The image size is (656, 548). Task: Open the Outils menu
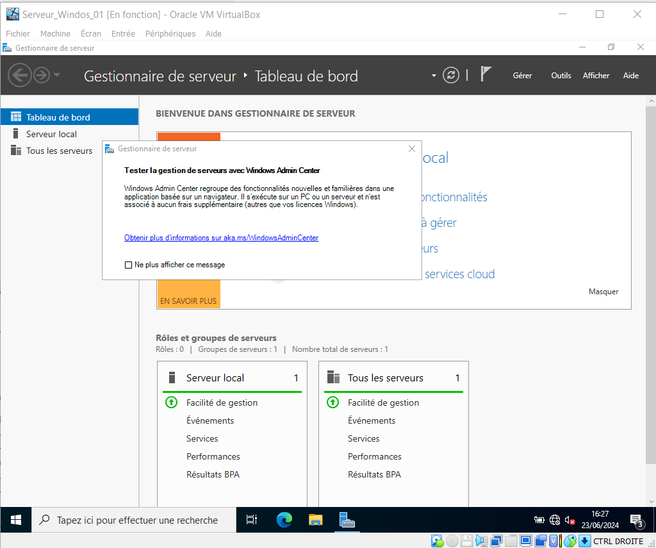(561, 76)
